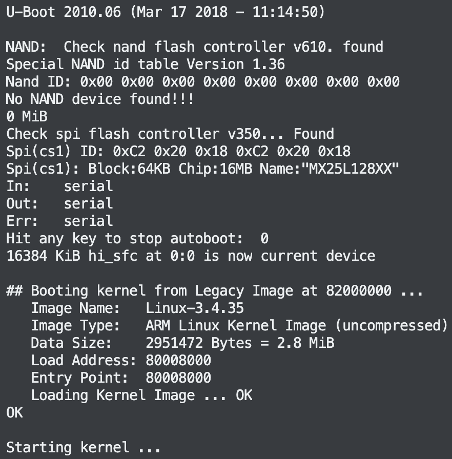Click the 'Out: serial' line
This screenshot has height=459, width=452.
click(59, 203)
